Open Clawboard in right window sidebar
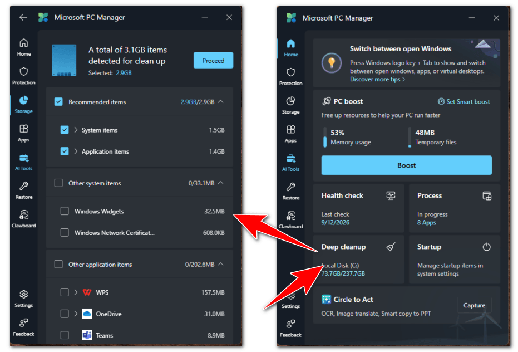 [290, 219]
